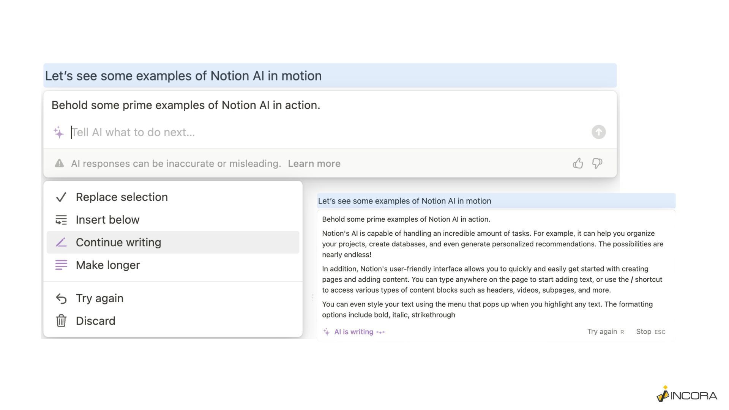Submit prompt with the up-arrow send button
This screenshot has width=729, height=410.
coord(598,132)
